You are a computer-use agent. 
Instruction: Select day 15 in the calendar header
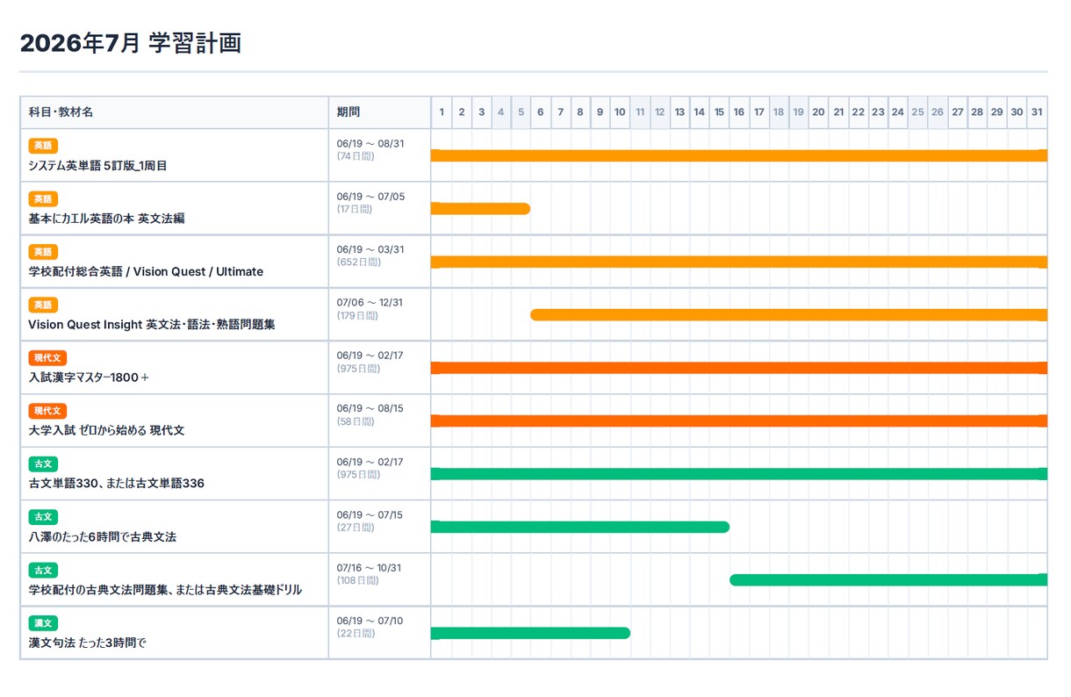719,112
